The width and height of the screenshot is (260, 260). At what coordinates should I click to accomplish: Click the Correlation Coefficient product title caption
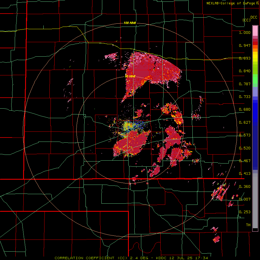click(x=131, y=258)
